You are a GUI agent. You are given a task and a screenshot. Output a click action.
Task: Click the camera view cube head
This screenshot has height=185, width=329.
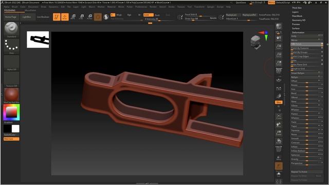coord(256,42)
